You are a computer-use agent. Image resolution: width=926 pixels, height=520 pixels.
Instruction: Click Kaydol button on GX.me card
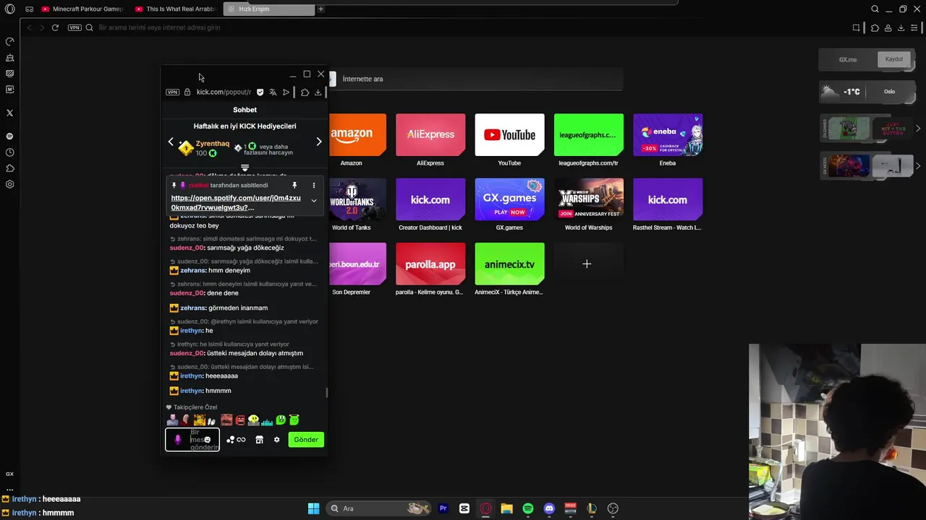coord(894,59)
